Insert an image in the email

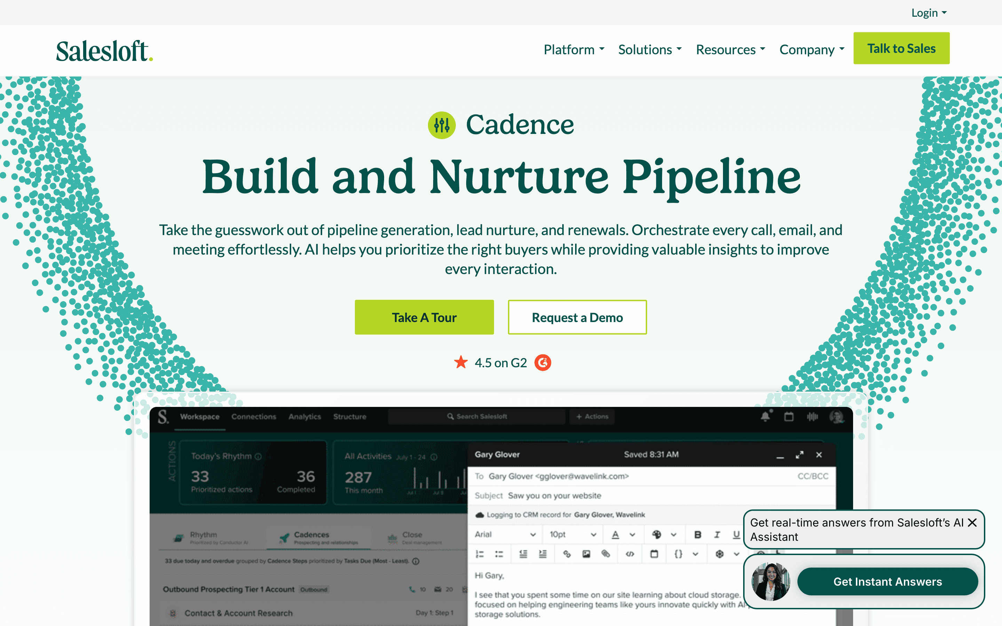[x=586, y=554]
